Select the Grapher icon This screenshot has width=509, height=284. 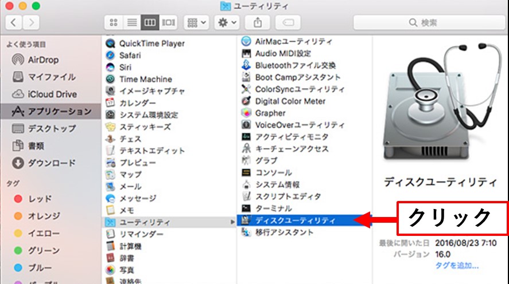point(246,113)
